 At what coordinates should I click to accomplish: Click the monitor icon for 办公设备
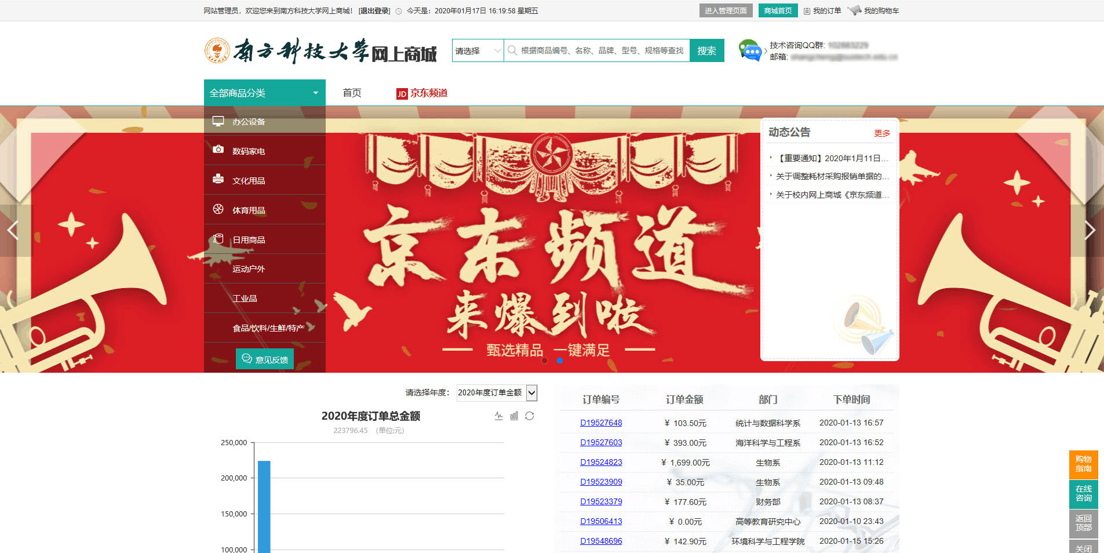[x=218, y=121]
